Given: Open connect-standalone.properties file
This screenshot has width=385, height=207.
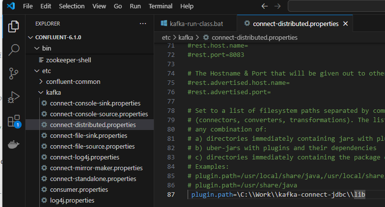Looking at the screenshot, I should click(93, 179).
